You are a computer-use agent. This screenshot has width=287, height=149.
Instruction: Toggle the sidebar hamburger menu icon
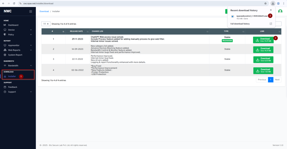tap(31, 11)
